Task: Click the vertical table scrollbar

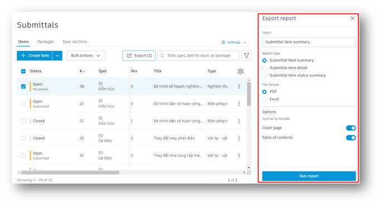Action: (x=249, y=94)
